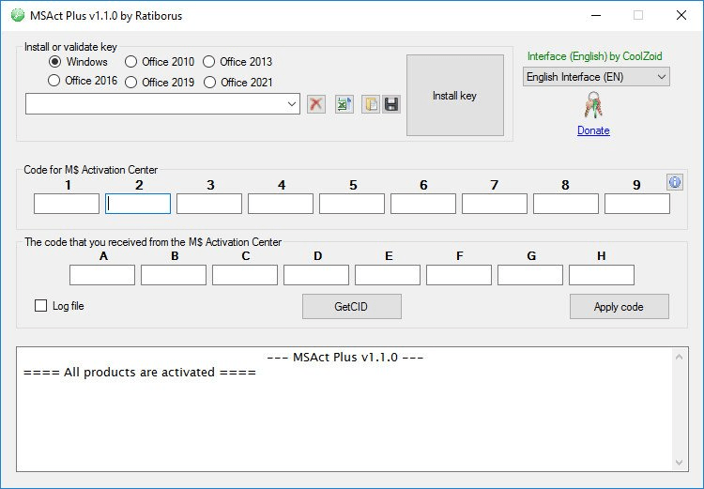Click the Excel export icon

click(x=344, y=104)
